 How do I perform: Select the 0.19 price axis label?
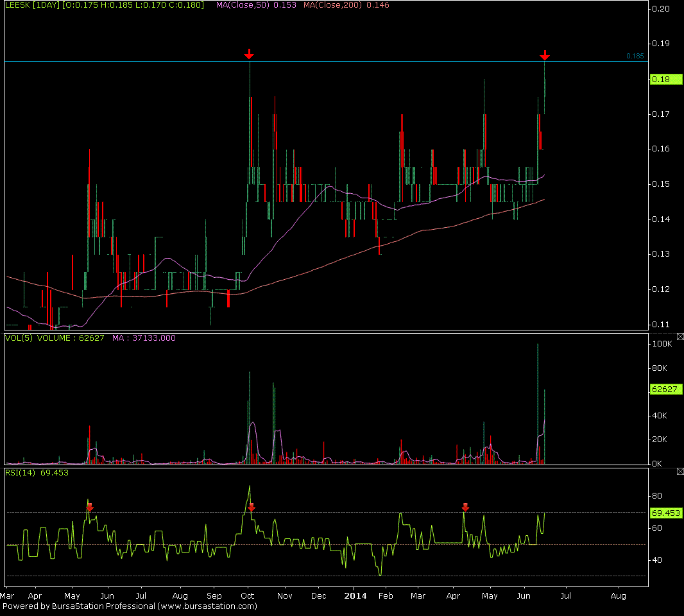[661, 44]
